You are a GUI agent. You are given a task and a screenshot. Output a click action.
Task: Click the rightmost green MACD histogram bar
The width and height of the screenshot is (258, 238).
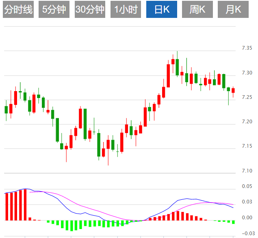tap(233, 222)
